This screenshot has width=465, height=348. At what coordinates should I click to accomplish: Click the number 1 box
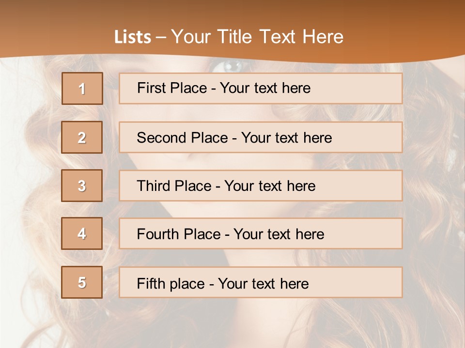82,88
